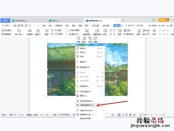The height and width of the screenshot is (131, 174).
Task: Click the 编辑 (Edit) icon in floating toolbar
Action: tap(95, 38)
